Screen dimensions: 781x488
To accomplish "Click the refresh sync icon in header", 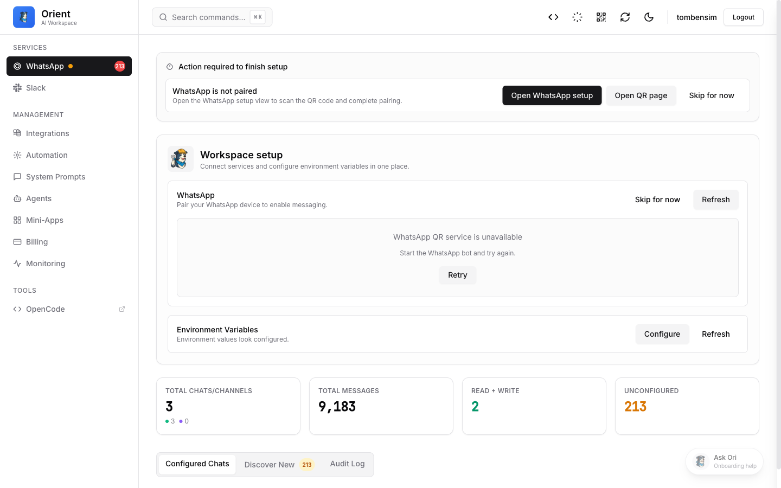I will pos(625,17).
